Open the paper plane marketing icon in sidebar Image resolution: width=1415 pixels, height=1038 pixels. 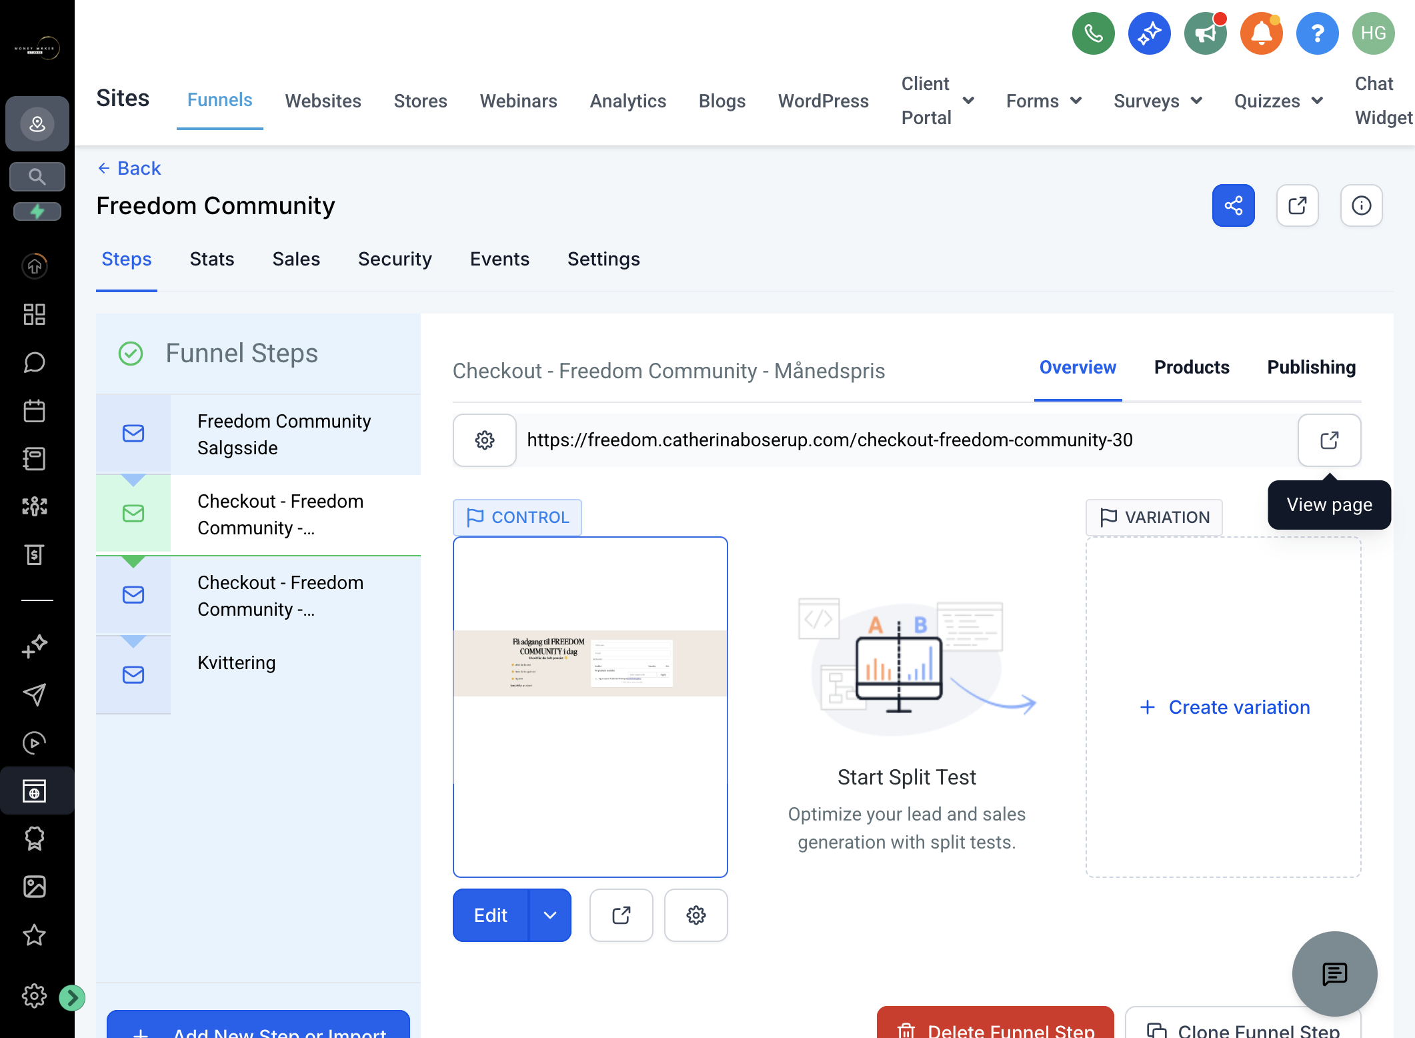(35, 694)
